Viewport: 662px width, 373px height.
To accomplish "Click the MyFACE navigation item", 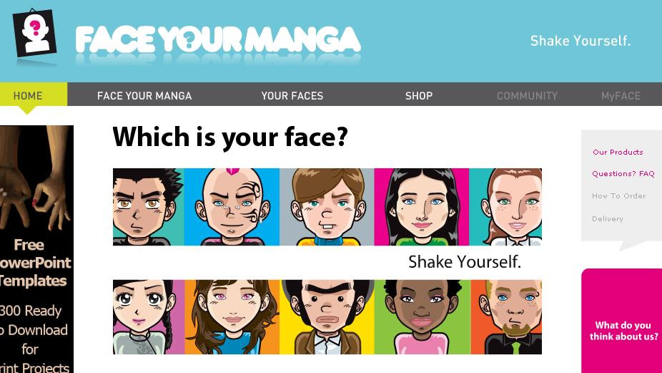I will point(621,96).
